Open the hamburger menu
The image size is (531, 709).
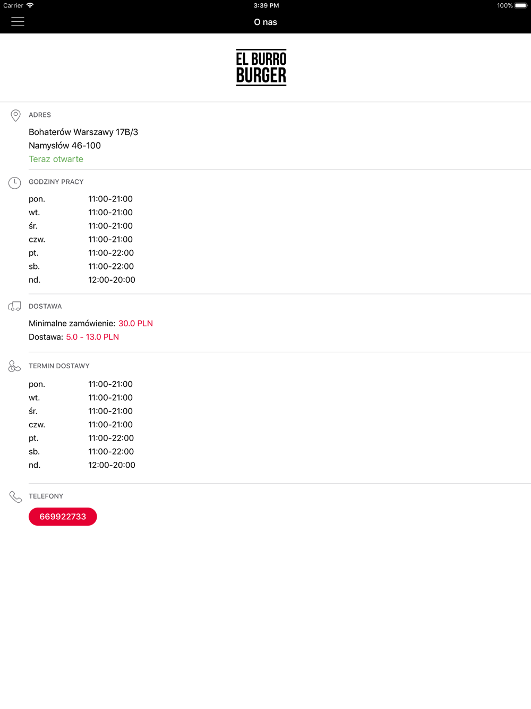18,22
